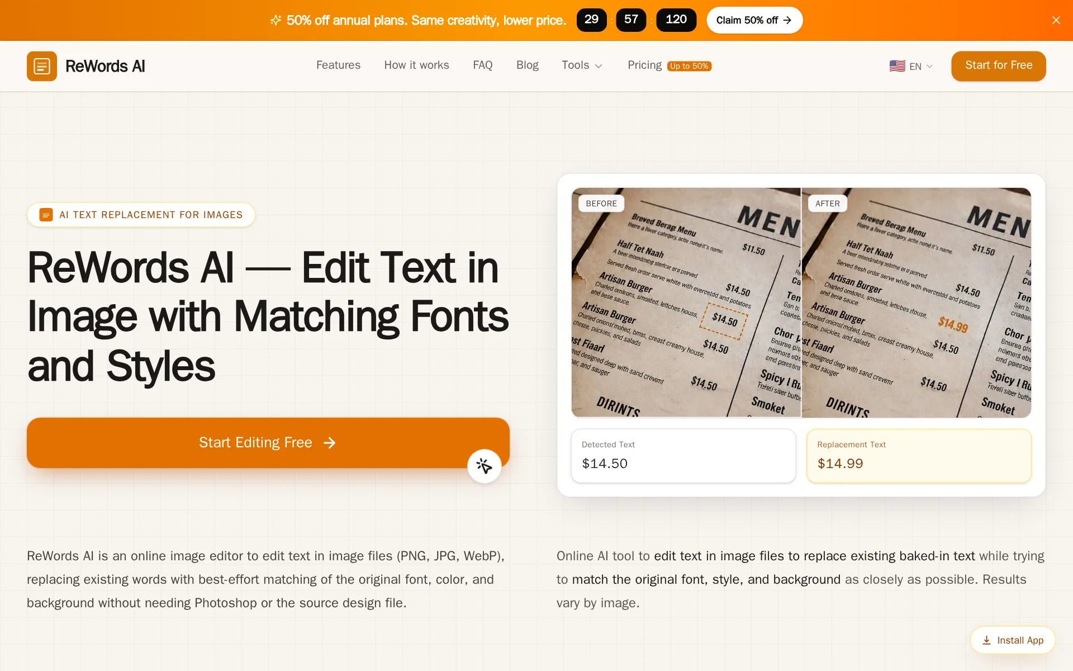Click the paragraph starting 'Online AI tool to'
1073x671 pixels.
pos(800,579)
